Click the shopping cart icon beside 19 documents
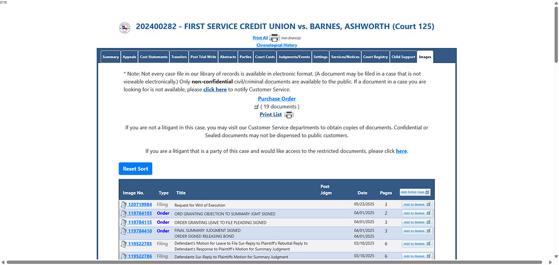The height and width of the screenshot is (265, 559). [x=256, y=107]
